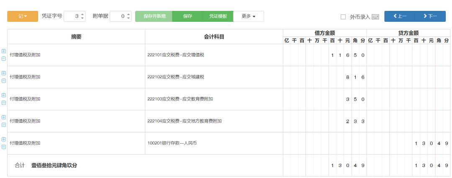
Task: Increase 凭证字号 number with up arrow
Action: click(x=82, y=14)
